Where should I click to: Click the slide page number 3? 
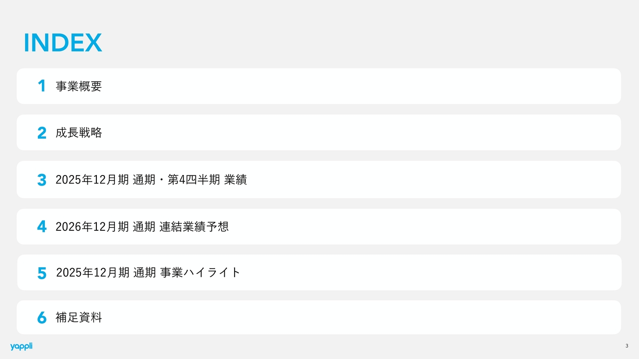pos(627,346)
